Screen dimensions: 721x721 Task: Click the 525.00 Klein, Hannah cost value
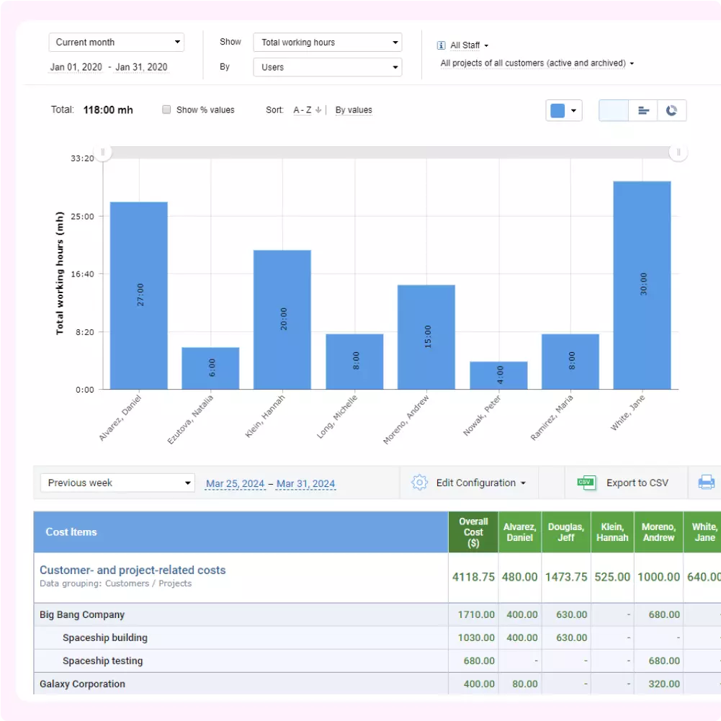[x=612, y=577]
